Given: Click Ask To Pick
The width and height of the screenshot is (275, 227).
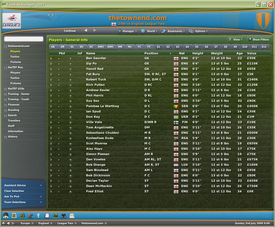Looking at the screenshot, I should pos(23,196).
